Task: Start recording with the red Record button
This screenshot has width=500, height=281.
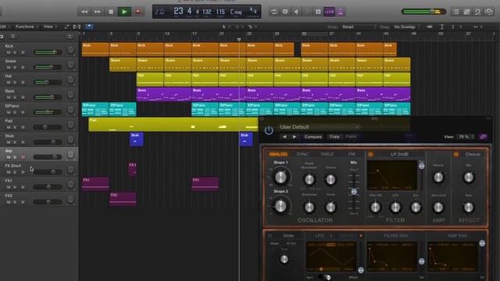Action: [137, 12]
